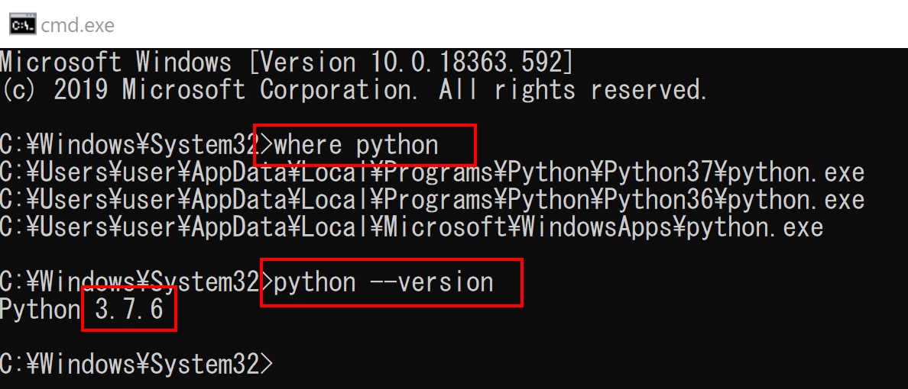Click 'Python37' folder name in first path
Image resolution: width=908 pixels, height=389 pixels.
pyautogui.click(x=658, y=172)
